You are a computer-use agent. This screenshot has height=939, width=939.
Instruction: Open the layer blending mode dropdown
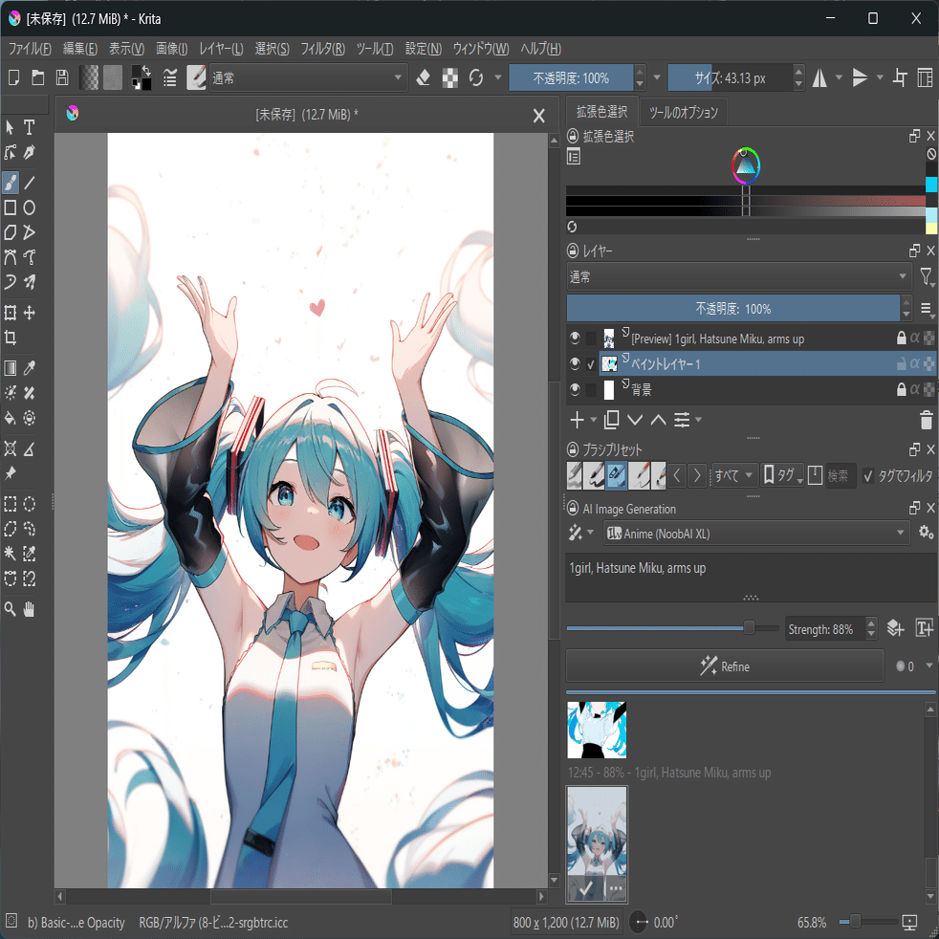point(739,276)
